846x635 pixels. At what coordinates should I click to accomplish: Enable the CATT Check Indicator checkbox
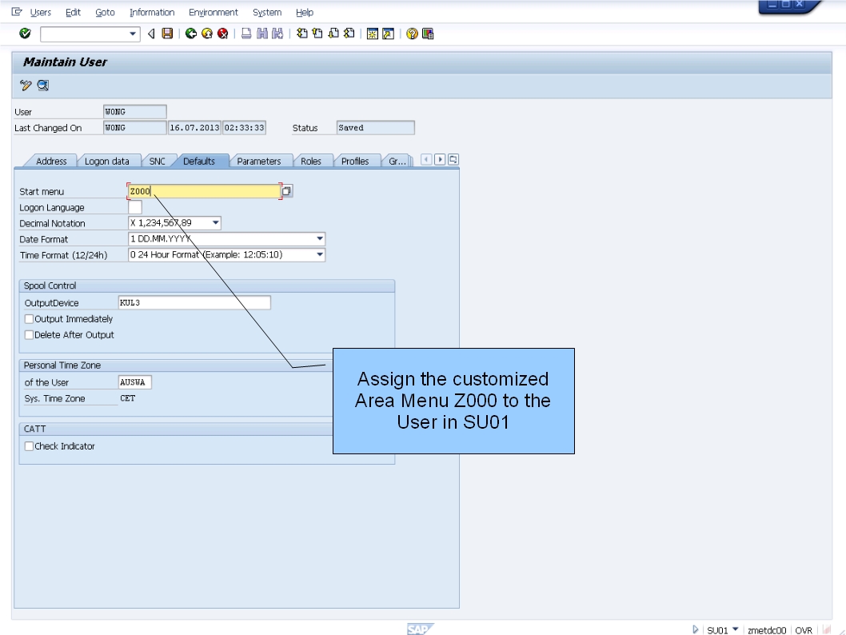click(29, 446)
